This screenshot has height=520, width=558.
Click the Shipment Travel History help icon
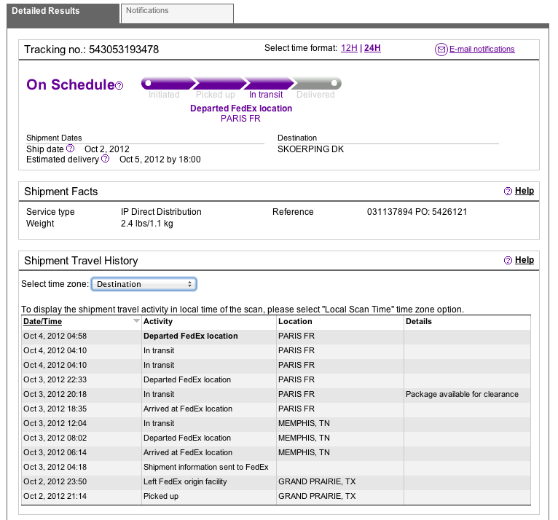point(508,261)
